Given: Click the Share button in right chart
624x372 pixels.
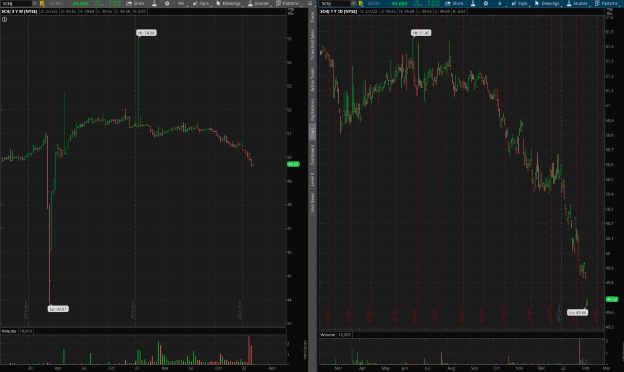Looking at the screenshot, I should 454,3.
